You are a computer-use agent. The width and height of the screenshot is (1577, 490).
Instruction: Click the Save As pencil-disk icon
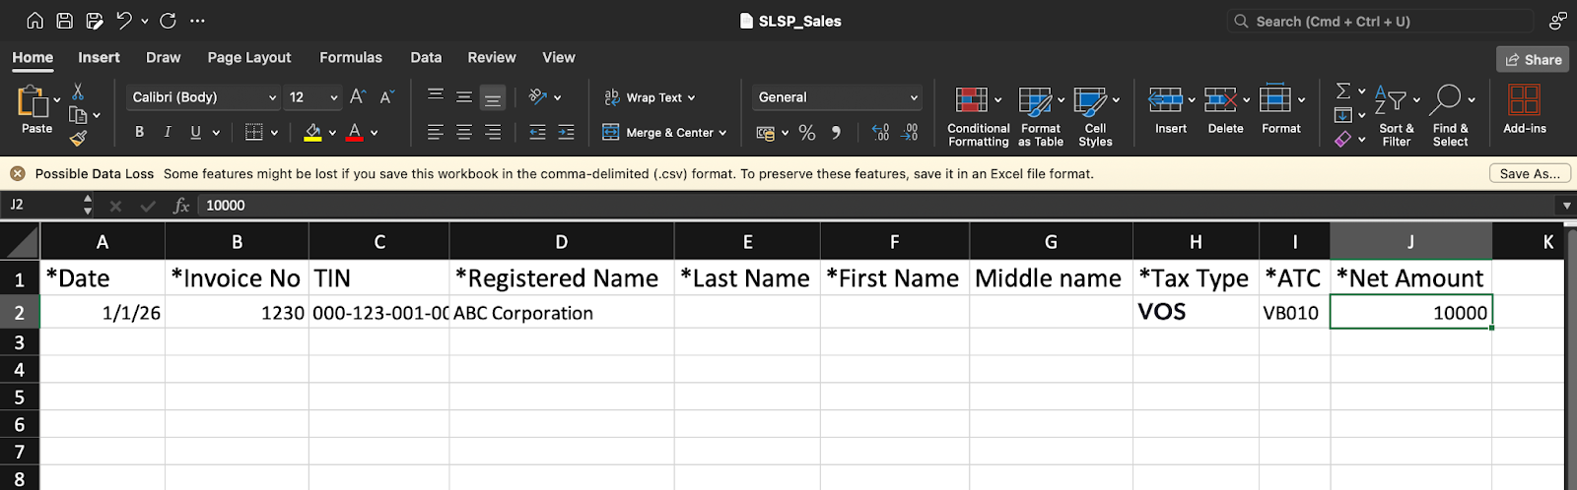pos(95,21)
